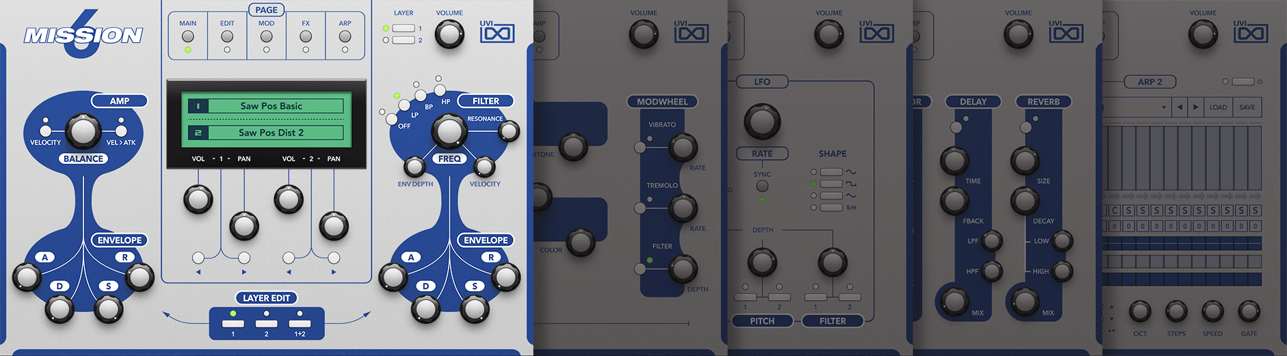Screen dimensions: 1287x356
Task: Switch to the EDIT page
Action: tap(227, 36)
